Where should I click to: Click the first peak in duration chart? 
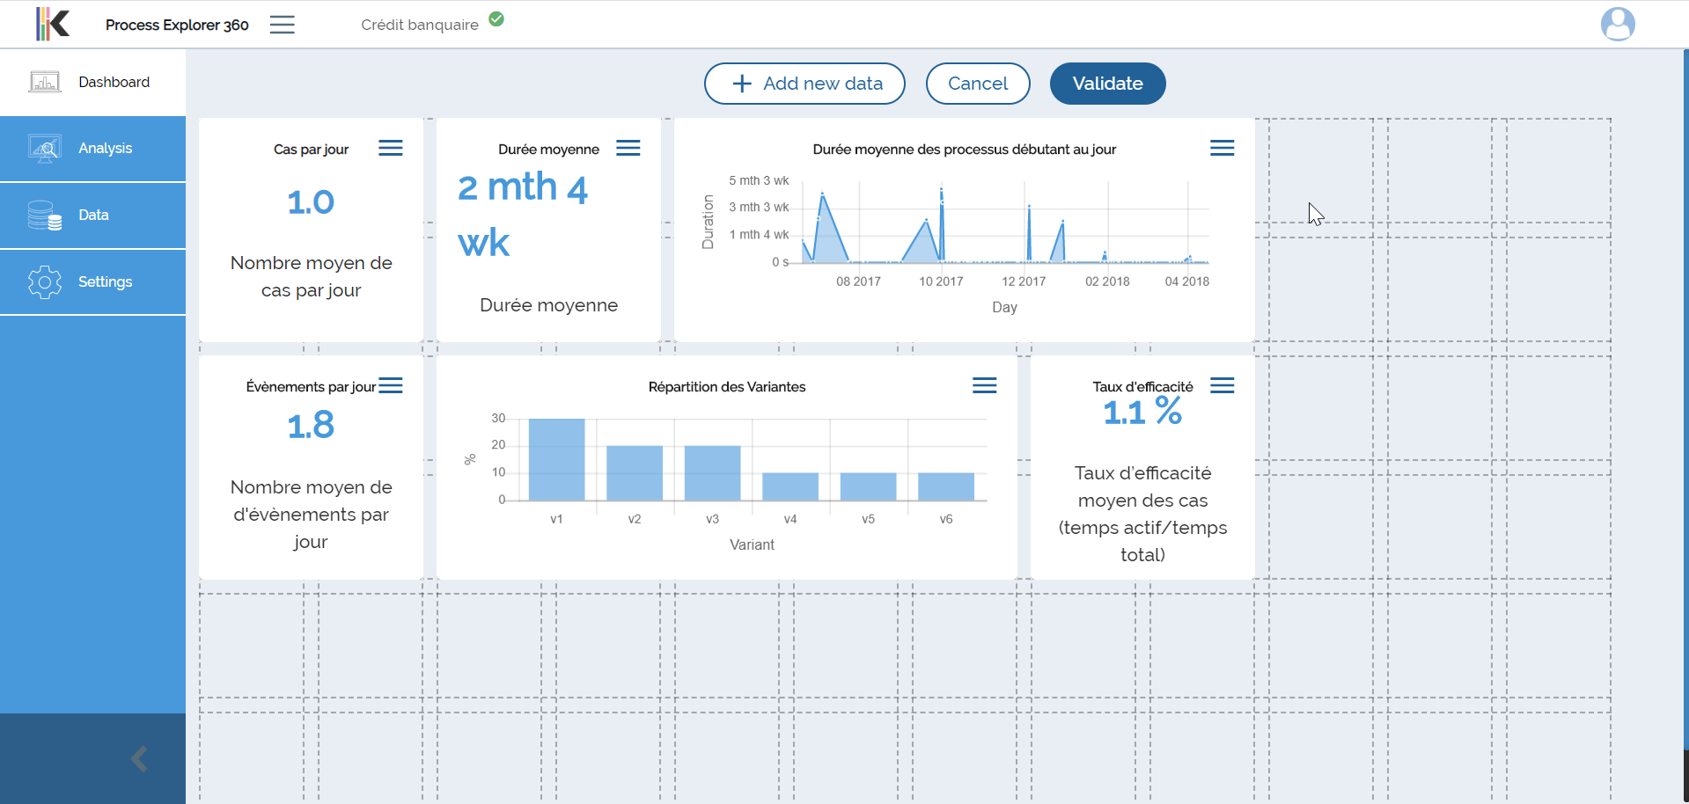tap(823, 195)
